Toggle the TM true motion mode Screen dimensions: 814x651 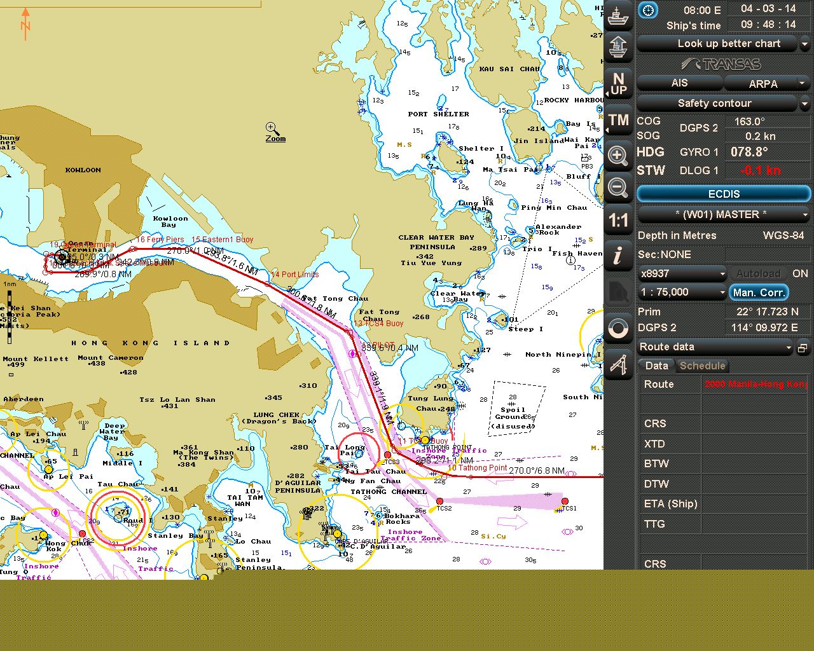[x=617, y=120]
